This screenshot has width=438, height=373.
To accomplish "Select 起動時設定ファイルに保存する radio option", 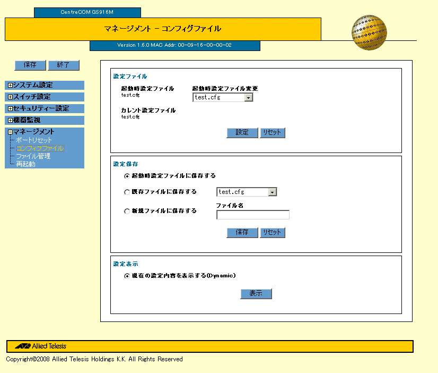I will click(x=127, y=176).
